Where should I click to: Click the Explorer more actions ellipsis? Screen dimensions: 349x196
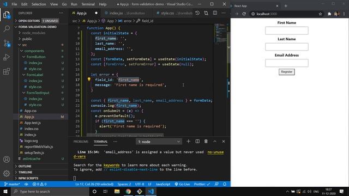pos(61,13)
